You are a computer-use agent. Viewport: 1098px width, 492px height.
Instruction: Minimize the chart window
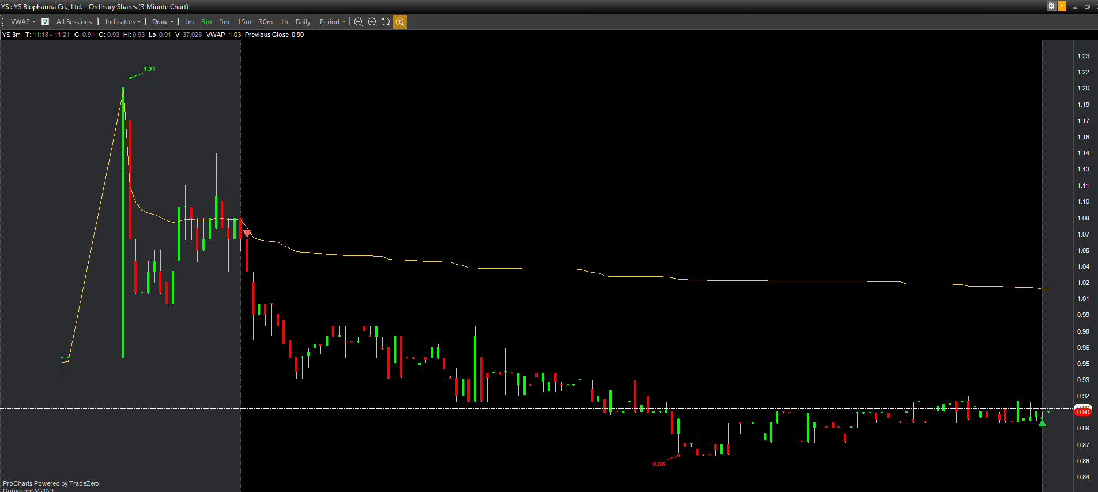1074,7
